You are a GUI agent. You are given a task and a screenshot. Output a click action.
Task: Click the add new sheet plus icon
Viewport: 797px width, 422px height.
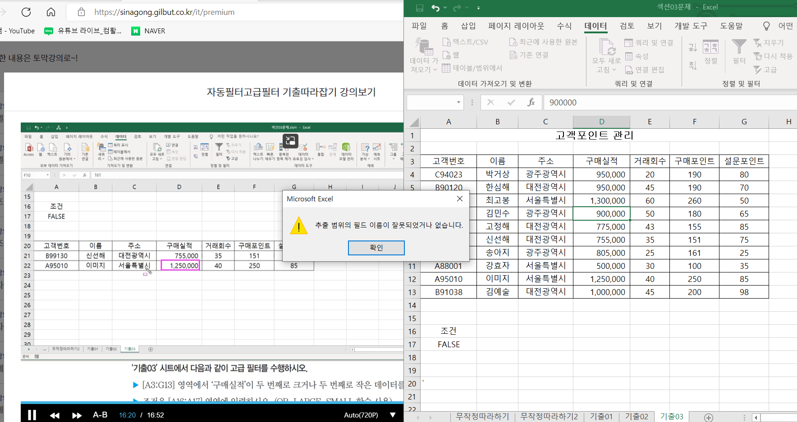coord(709,417)
